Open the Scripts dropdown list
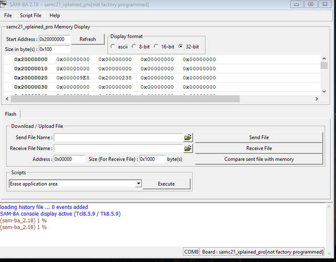The width and height of the screenshot is (336, 262). tap(138, 184)
